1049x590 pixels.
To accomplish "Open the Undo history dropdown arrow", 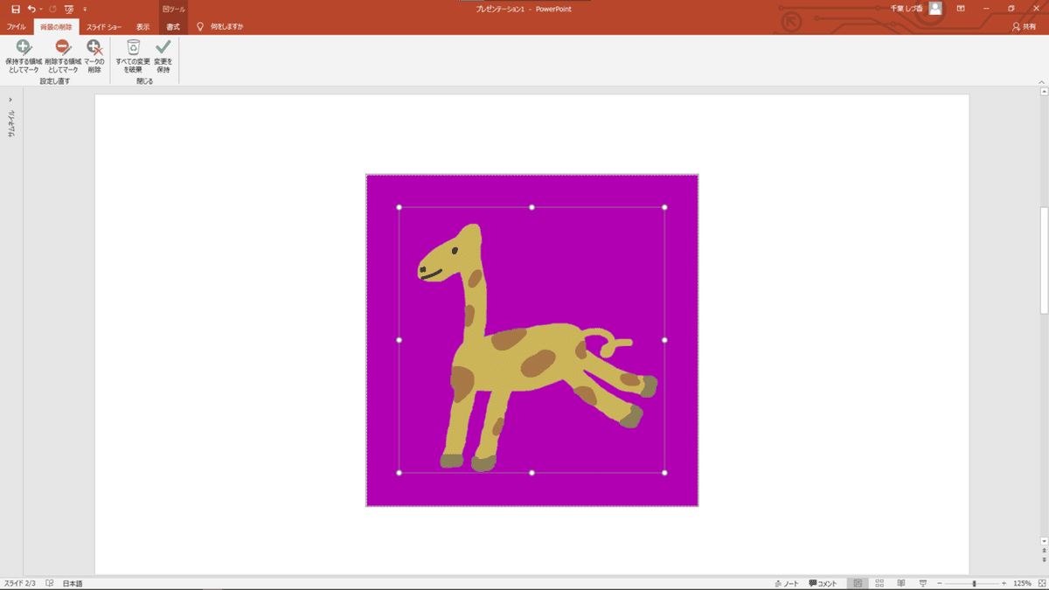I will pyautogui.click(x=39, y=9).
